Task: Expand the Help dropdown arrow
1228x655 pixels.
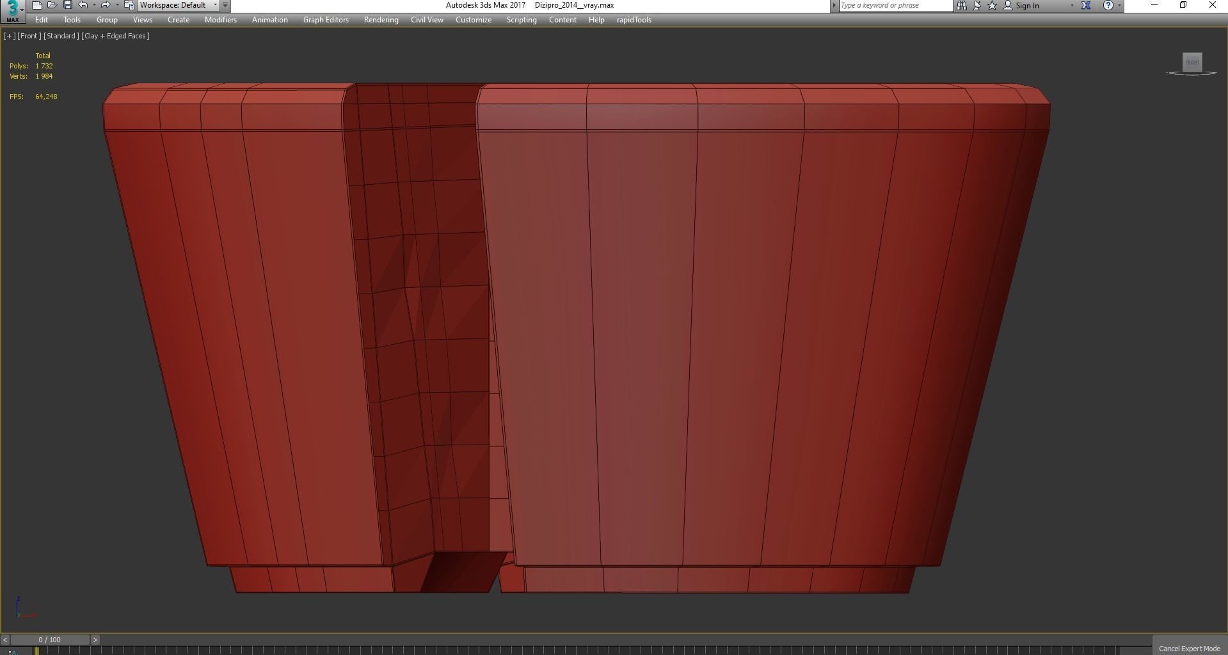Action: click(1119, 5)
